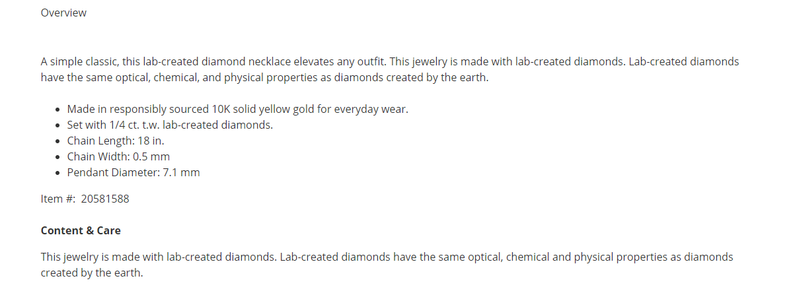Select the 10K solid yellow gold bullet
This screenshot has width=797, height=299.
(238, 109)
